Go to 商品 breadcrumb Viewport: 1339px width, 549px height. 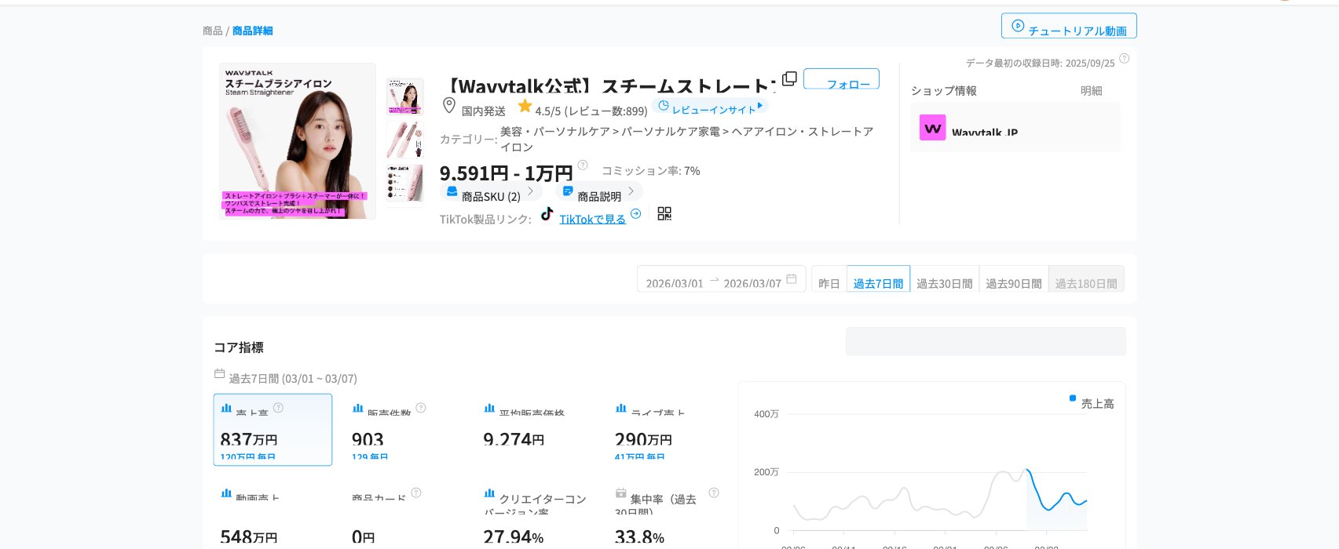click(x=213, y=31)
